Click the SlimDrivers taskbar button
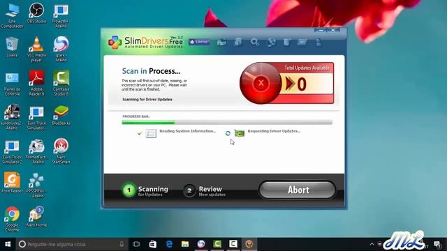This screenshot has height=251, width=447. [249, 244]
